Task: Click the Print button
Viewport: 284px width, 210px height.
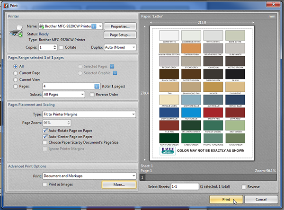Action: point(226,199)
